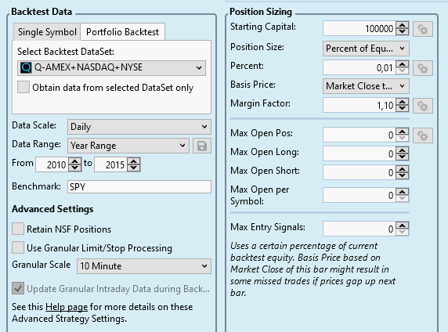Increase Percent value with up arrow
This screenshot has height=332, width=448.
[403, 64]
